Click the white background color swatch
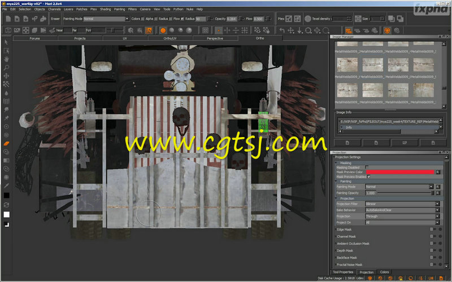The image size is (452, 282). [x=6, y=214]
